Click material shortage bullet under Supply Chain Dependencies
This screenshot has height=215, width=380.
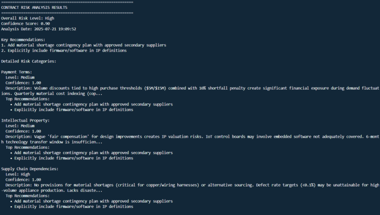pos(93,201)
